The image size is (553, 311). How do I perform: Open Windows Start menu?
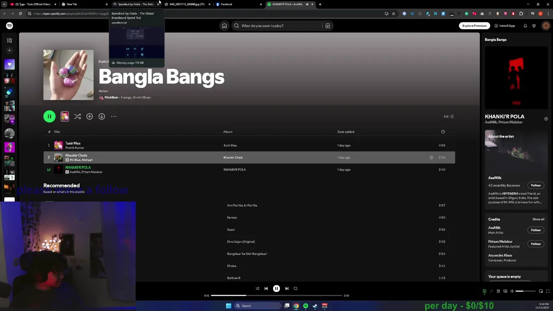coord(229,306)
